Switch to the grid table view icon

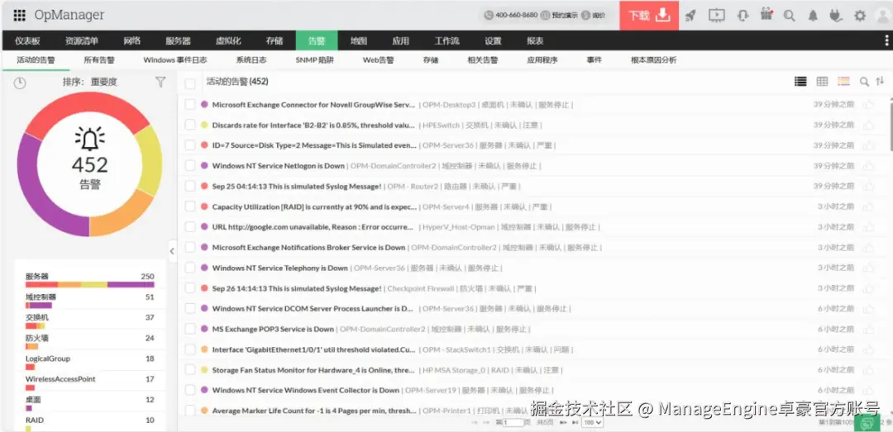tap(822, 82)
